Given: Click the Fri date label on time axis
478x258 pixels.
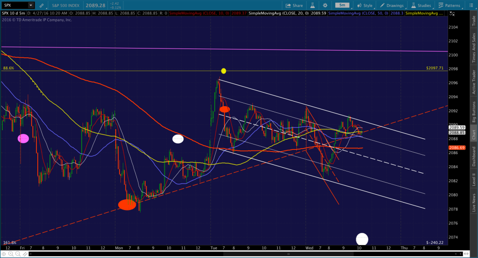Looking at the screenshot, I should point(22,248).
